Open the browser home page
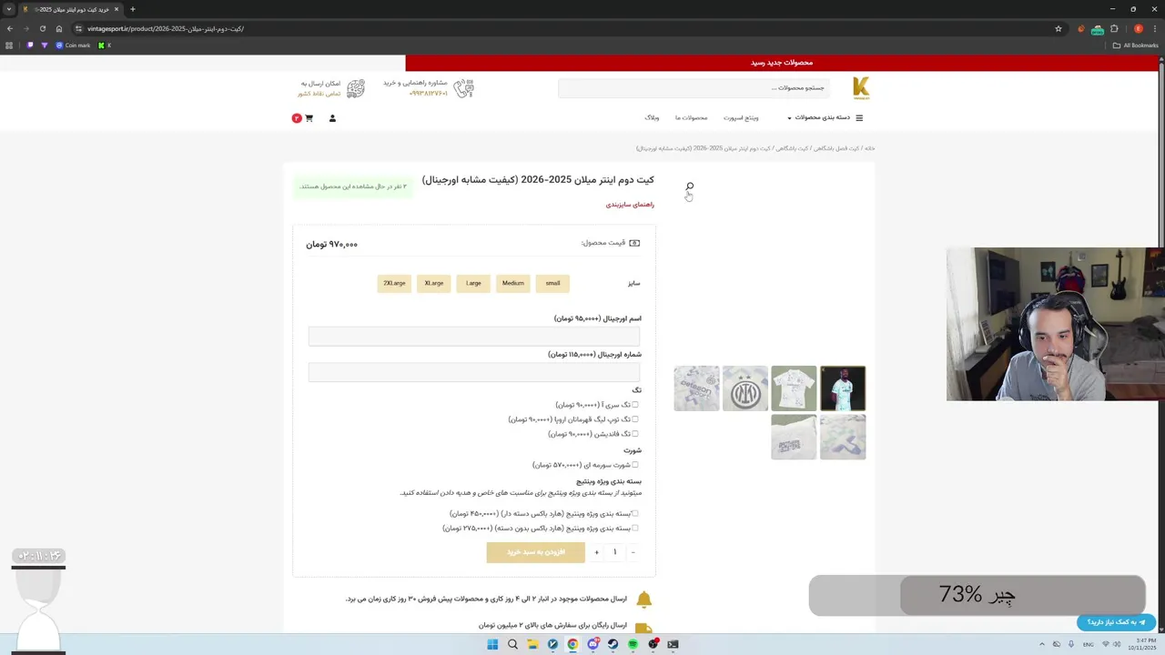 click(x=59, y=28)
